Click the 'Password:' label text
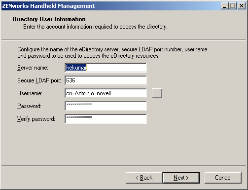Image resolution: width=248 pixels, height=190 pixels. [x=29, y=106]
